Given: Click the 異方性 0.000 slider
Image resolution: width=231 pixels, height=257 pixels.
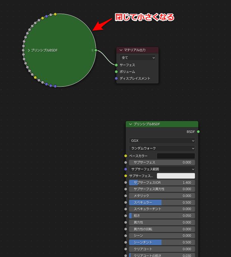Looking at the screenshot, I should tap(162, 222).
